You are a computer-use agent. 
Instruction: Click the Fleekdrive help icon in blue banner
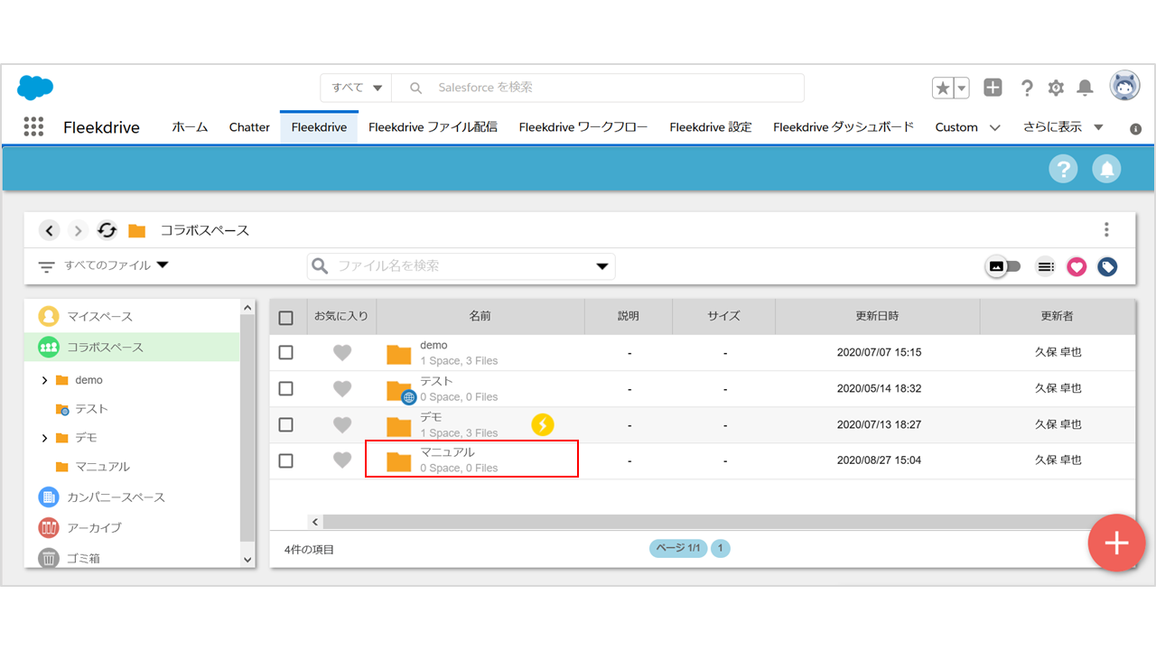(x=1063, y=169)
